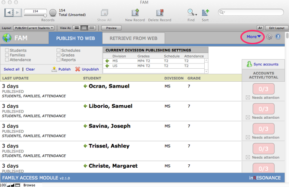The image size is (289, 187).
Task: Click the Sync accounts user icon
Action: (249, 64)
